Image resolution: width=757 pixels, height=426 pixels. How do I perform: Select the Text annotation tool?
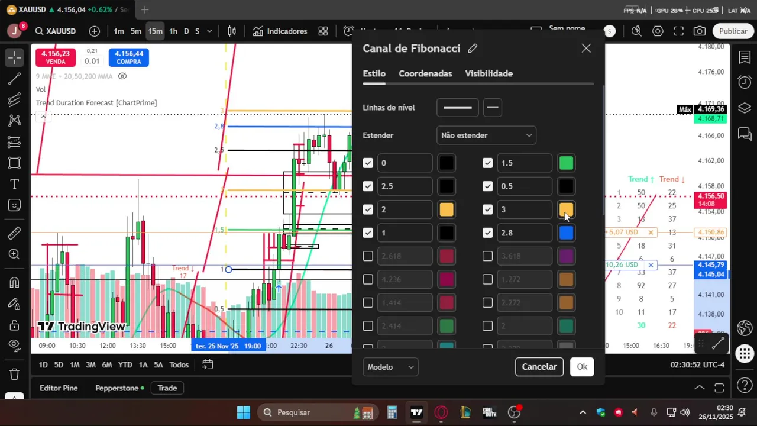pos(14,184)
